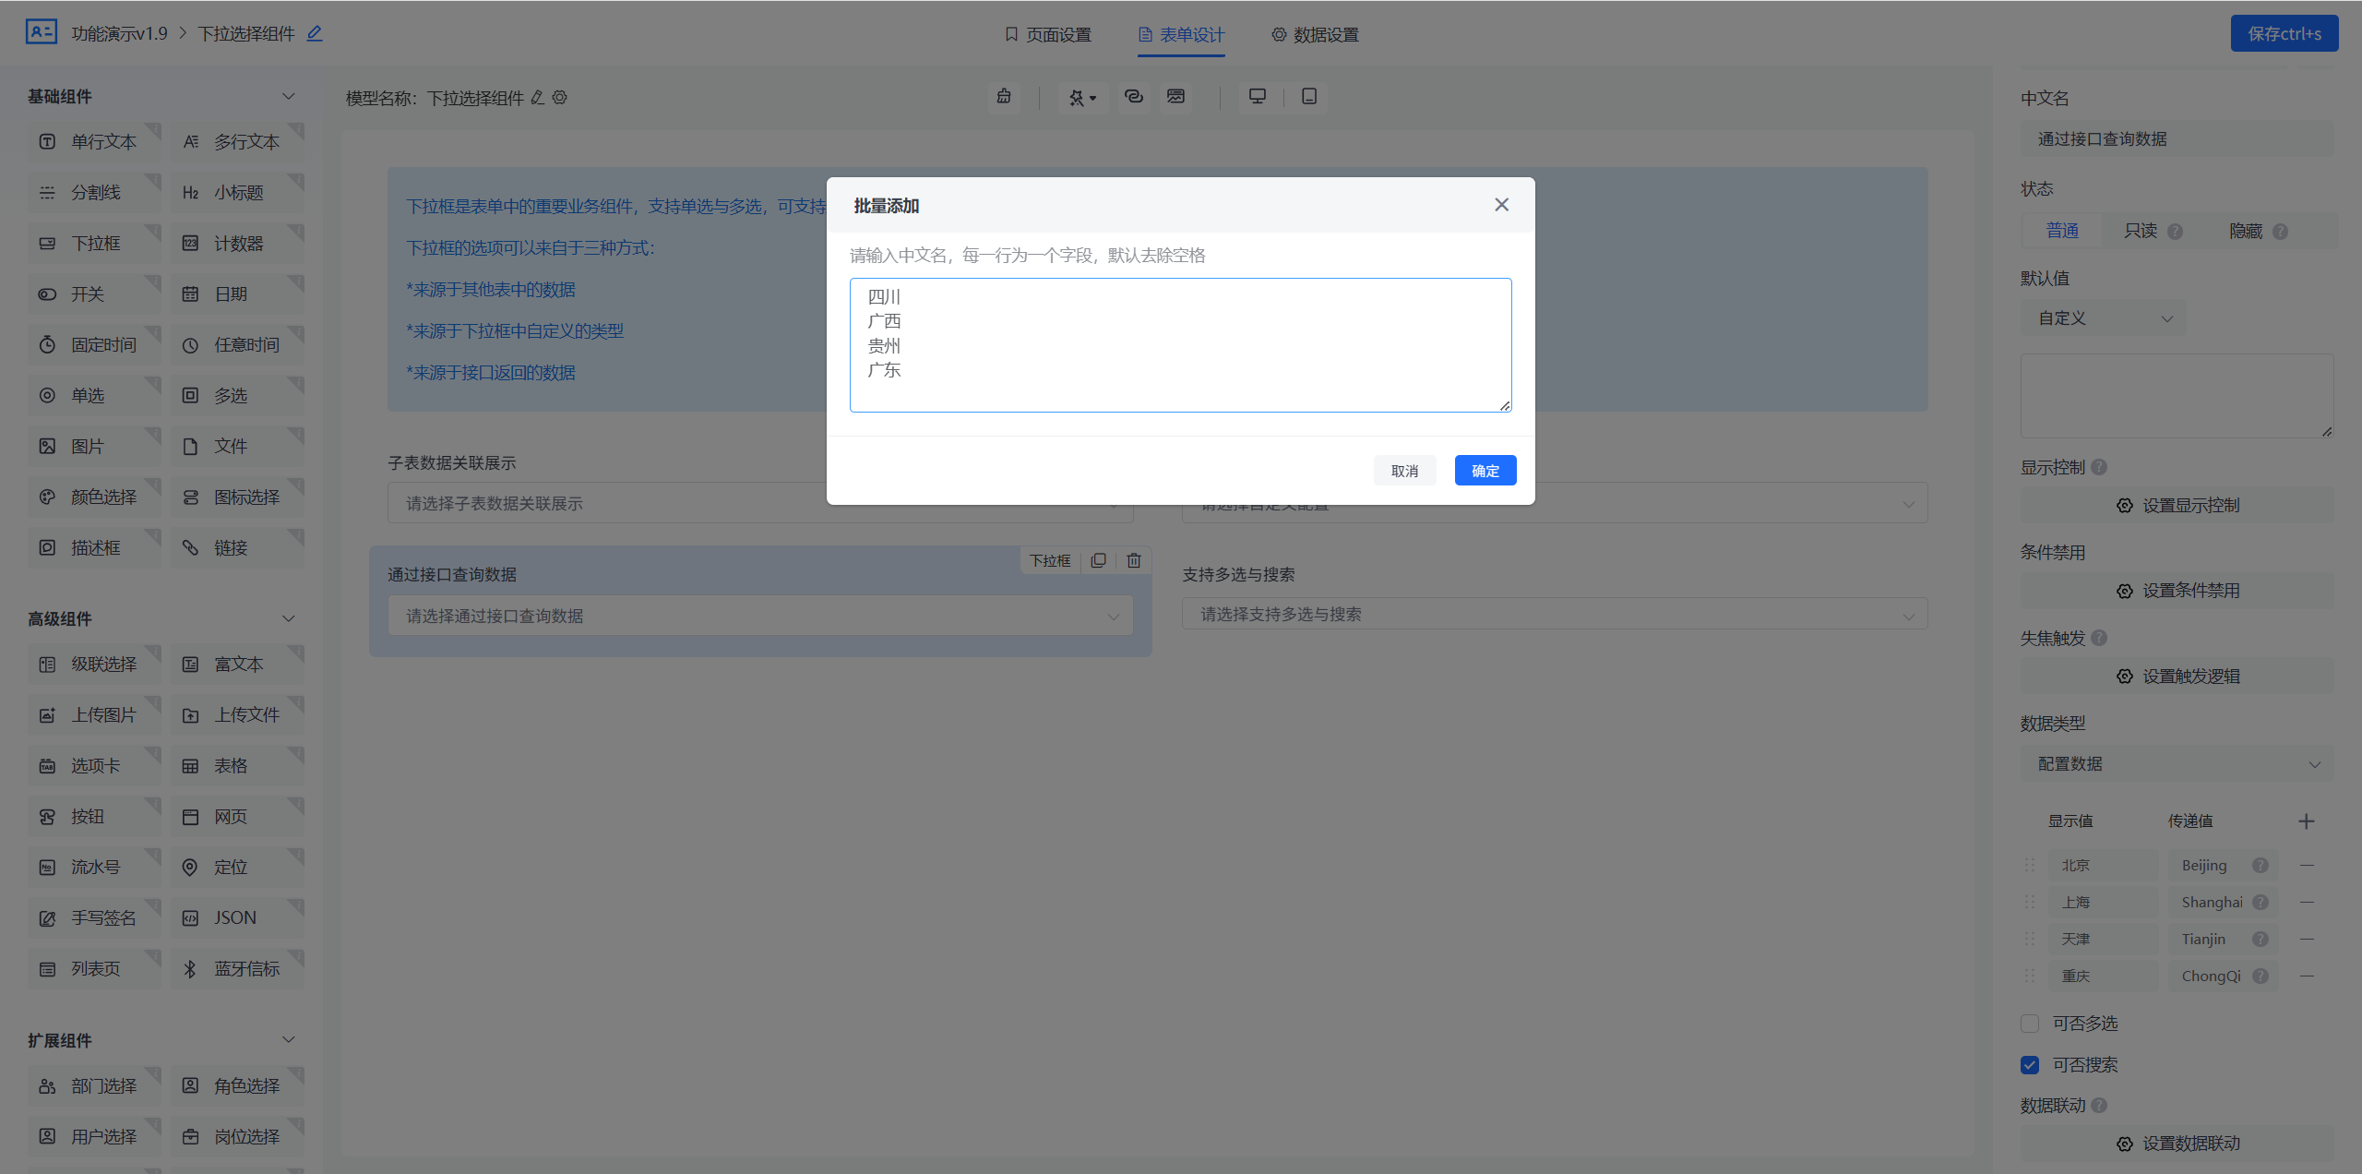Switch to desktop preview with monitor icon
Image resolution: width=2362 pixels, height=1174 pixels.
[x=1258, y=96]
